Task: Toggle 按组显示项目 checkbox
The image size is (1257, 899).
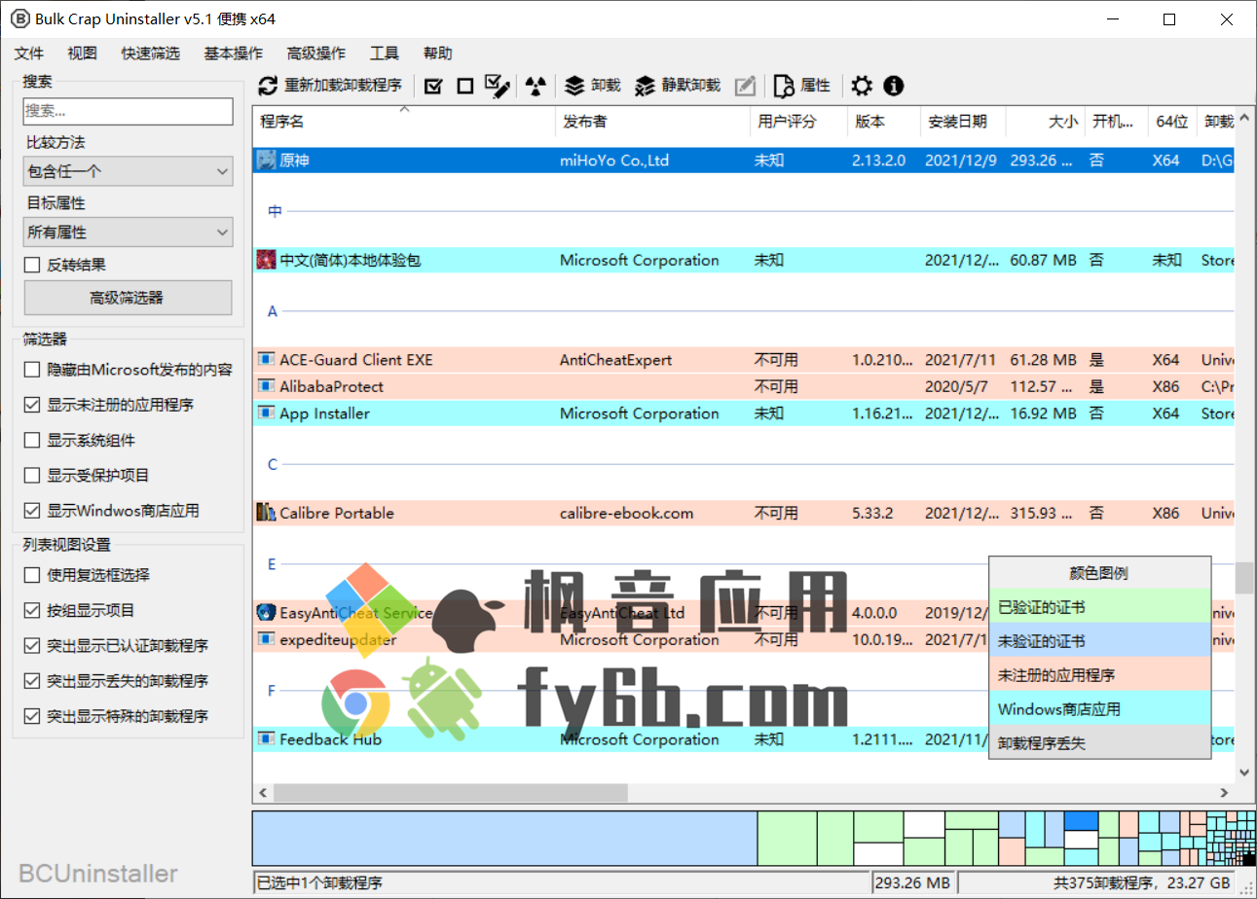Action: coord(32,610)
